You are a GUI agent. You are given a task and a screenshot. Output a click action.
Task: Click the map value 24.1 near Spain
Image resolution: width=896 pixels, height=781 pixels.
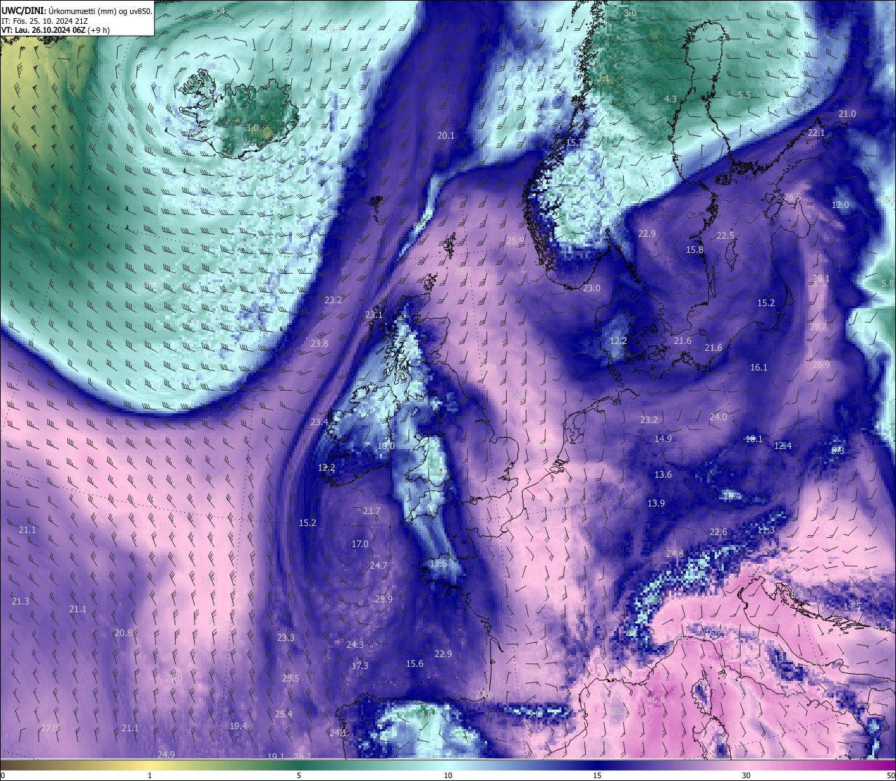(x=338, y=733)
